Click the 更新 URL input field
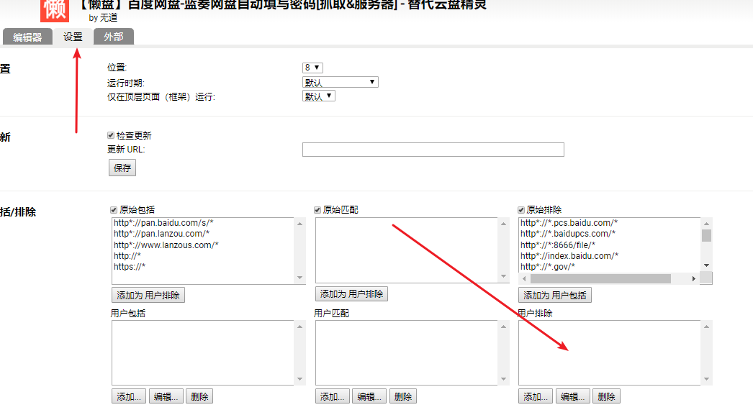This screenshot has height=415, width=753. click(433, 150)
